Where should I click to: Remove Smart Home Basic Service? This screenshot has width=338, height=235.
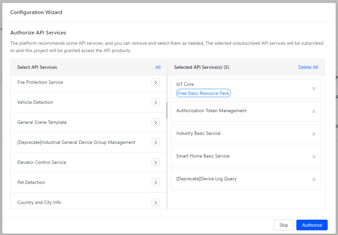(x=314, y=157)
